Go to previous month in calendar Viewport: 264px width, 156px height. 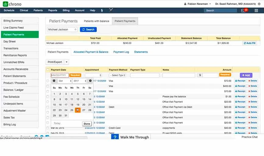[54, 81]
